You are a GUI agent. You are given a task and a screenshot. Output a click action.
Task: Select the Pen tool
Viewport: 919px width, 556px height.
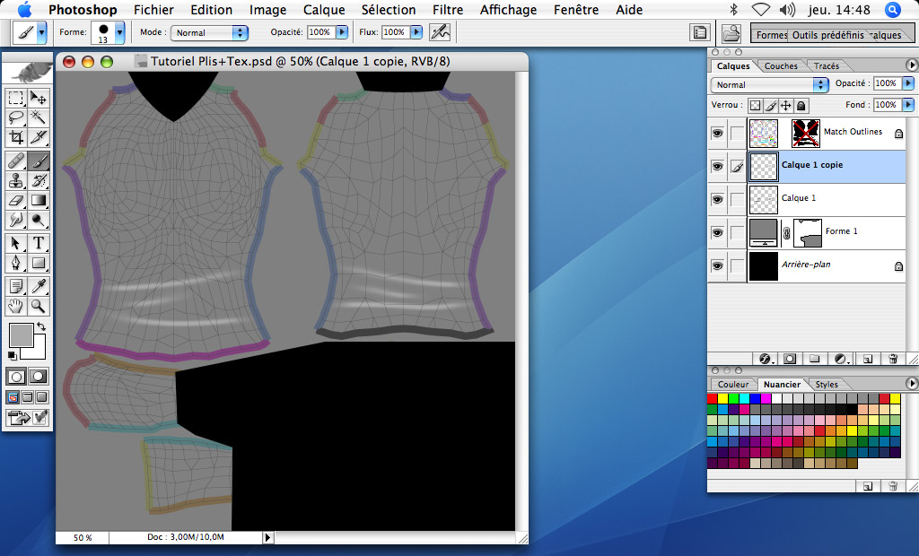pyautogui.click(x=16, y=263)
